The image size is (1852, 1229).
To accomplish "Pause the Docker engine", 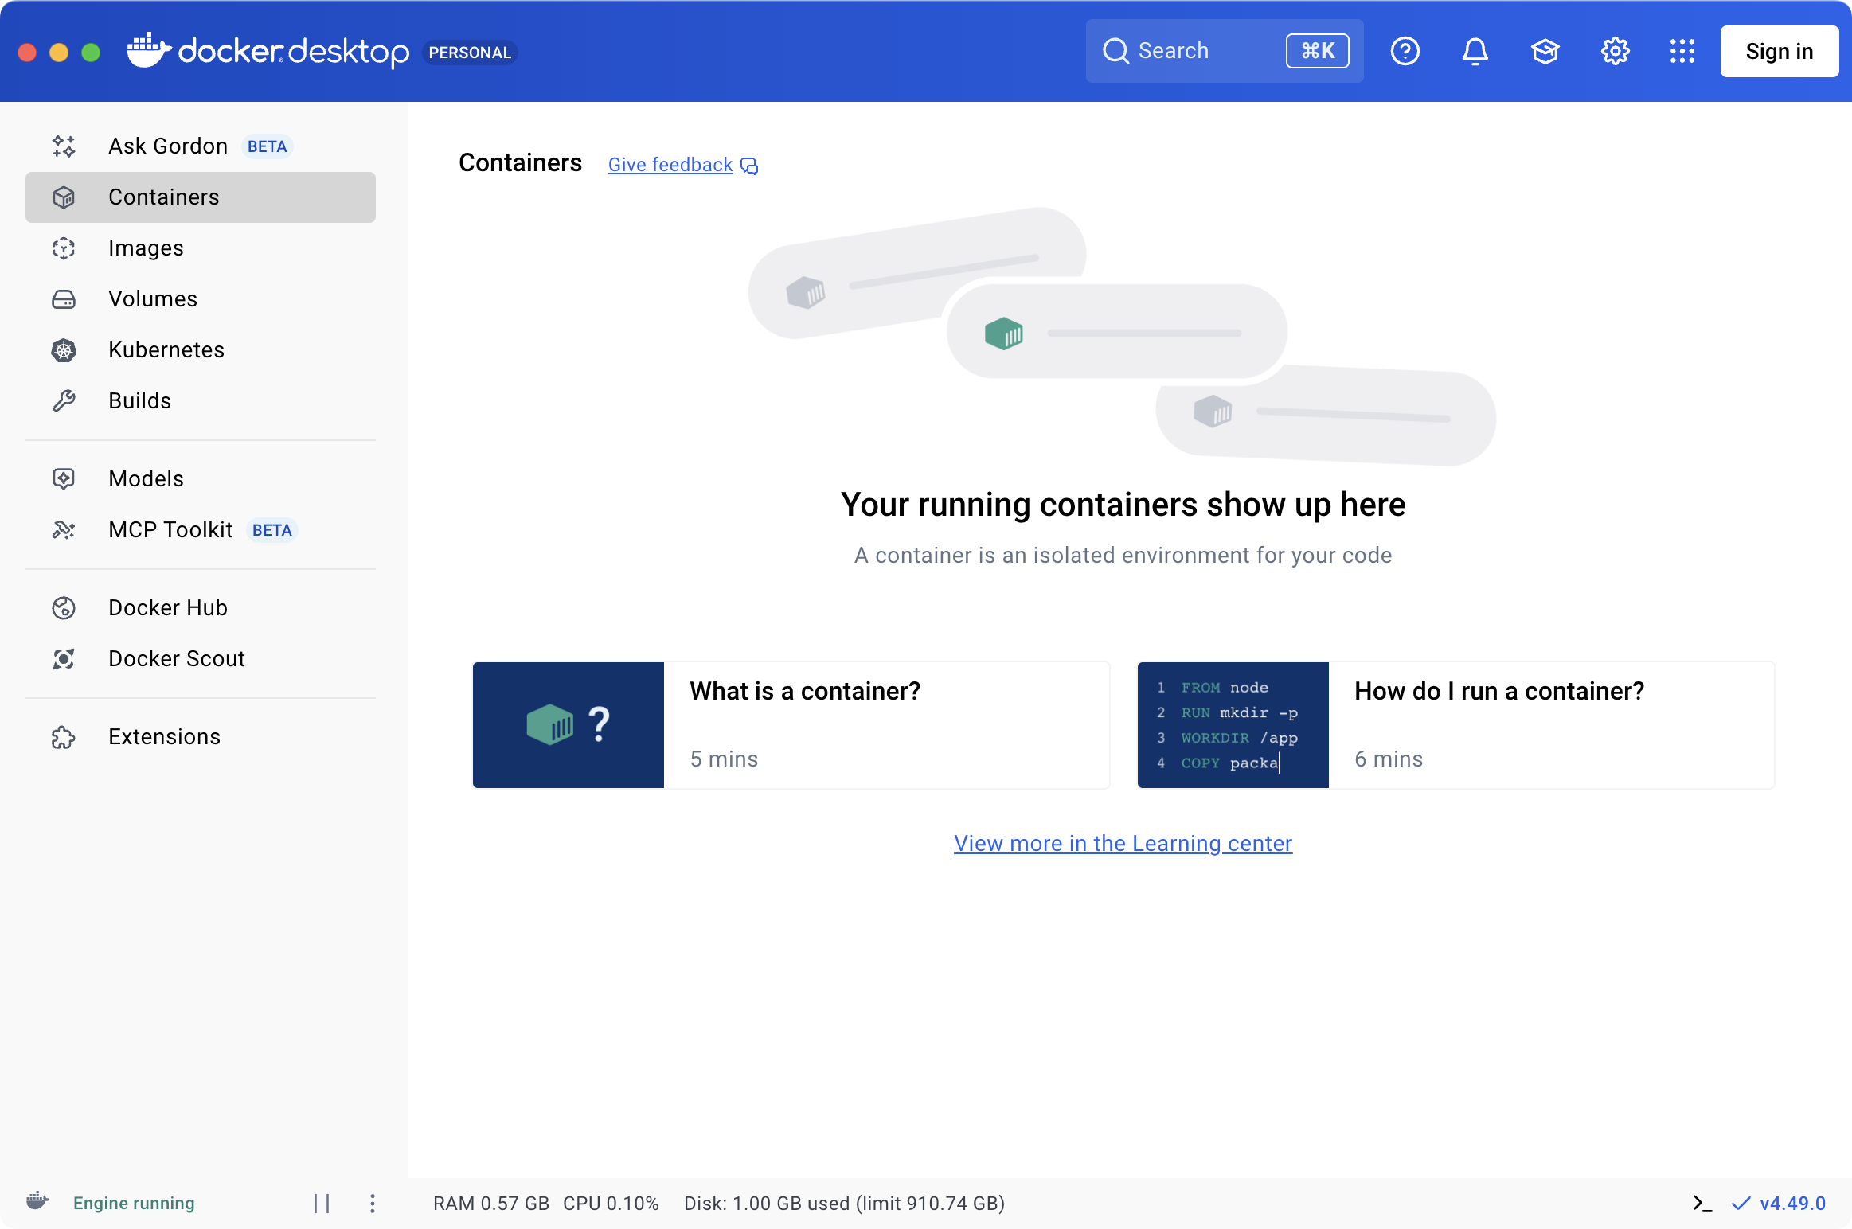I will coord(322,1204).
